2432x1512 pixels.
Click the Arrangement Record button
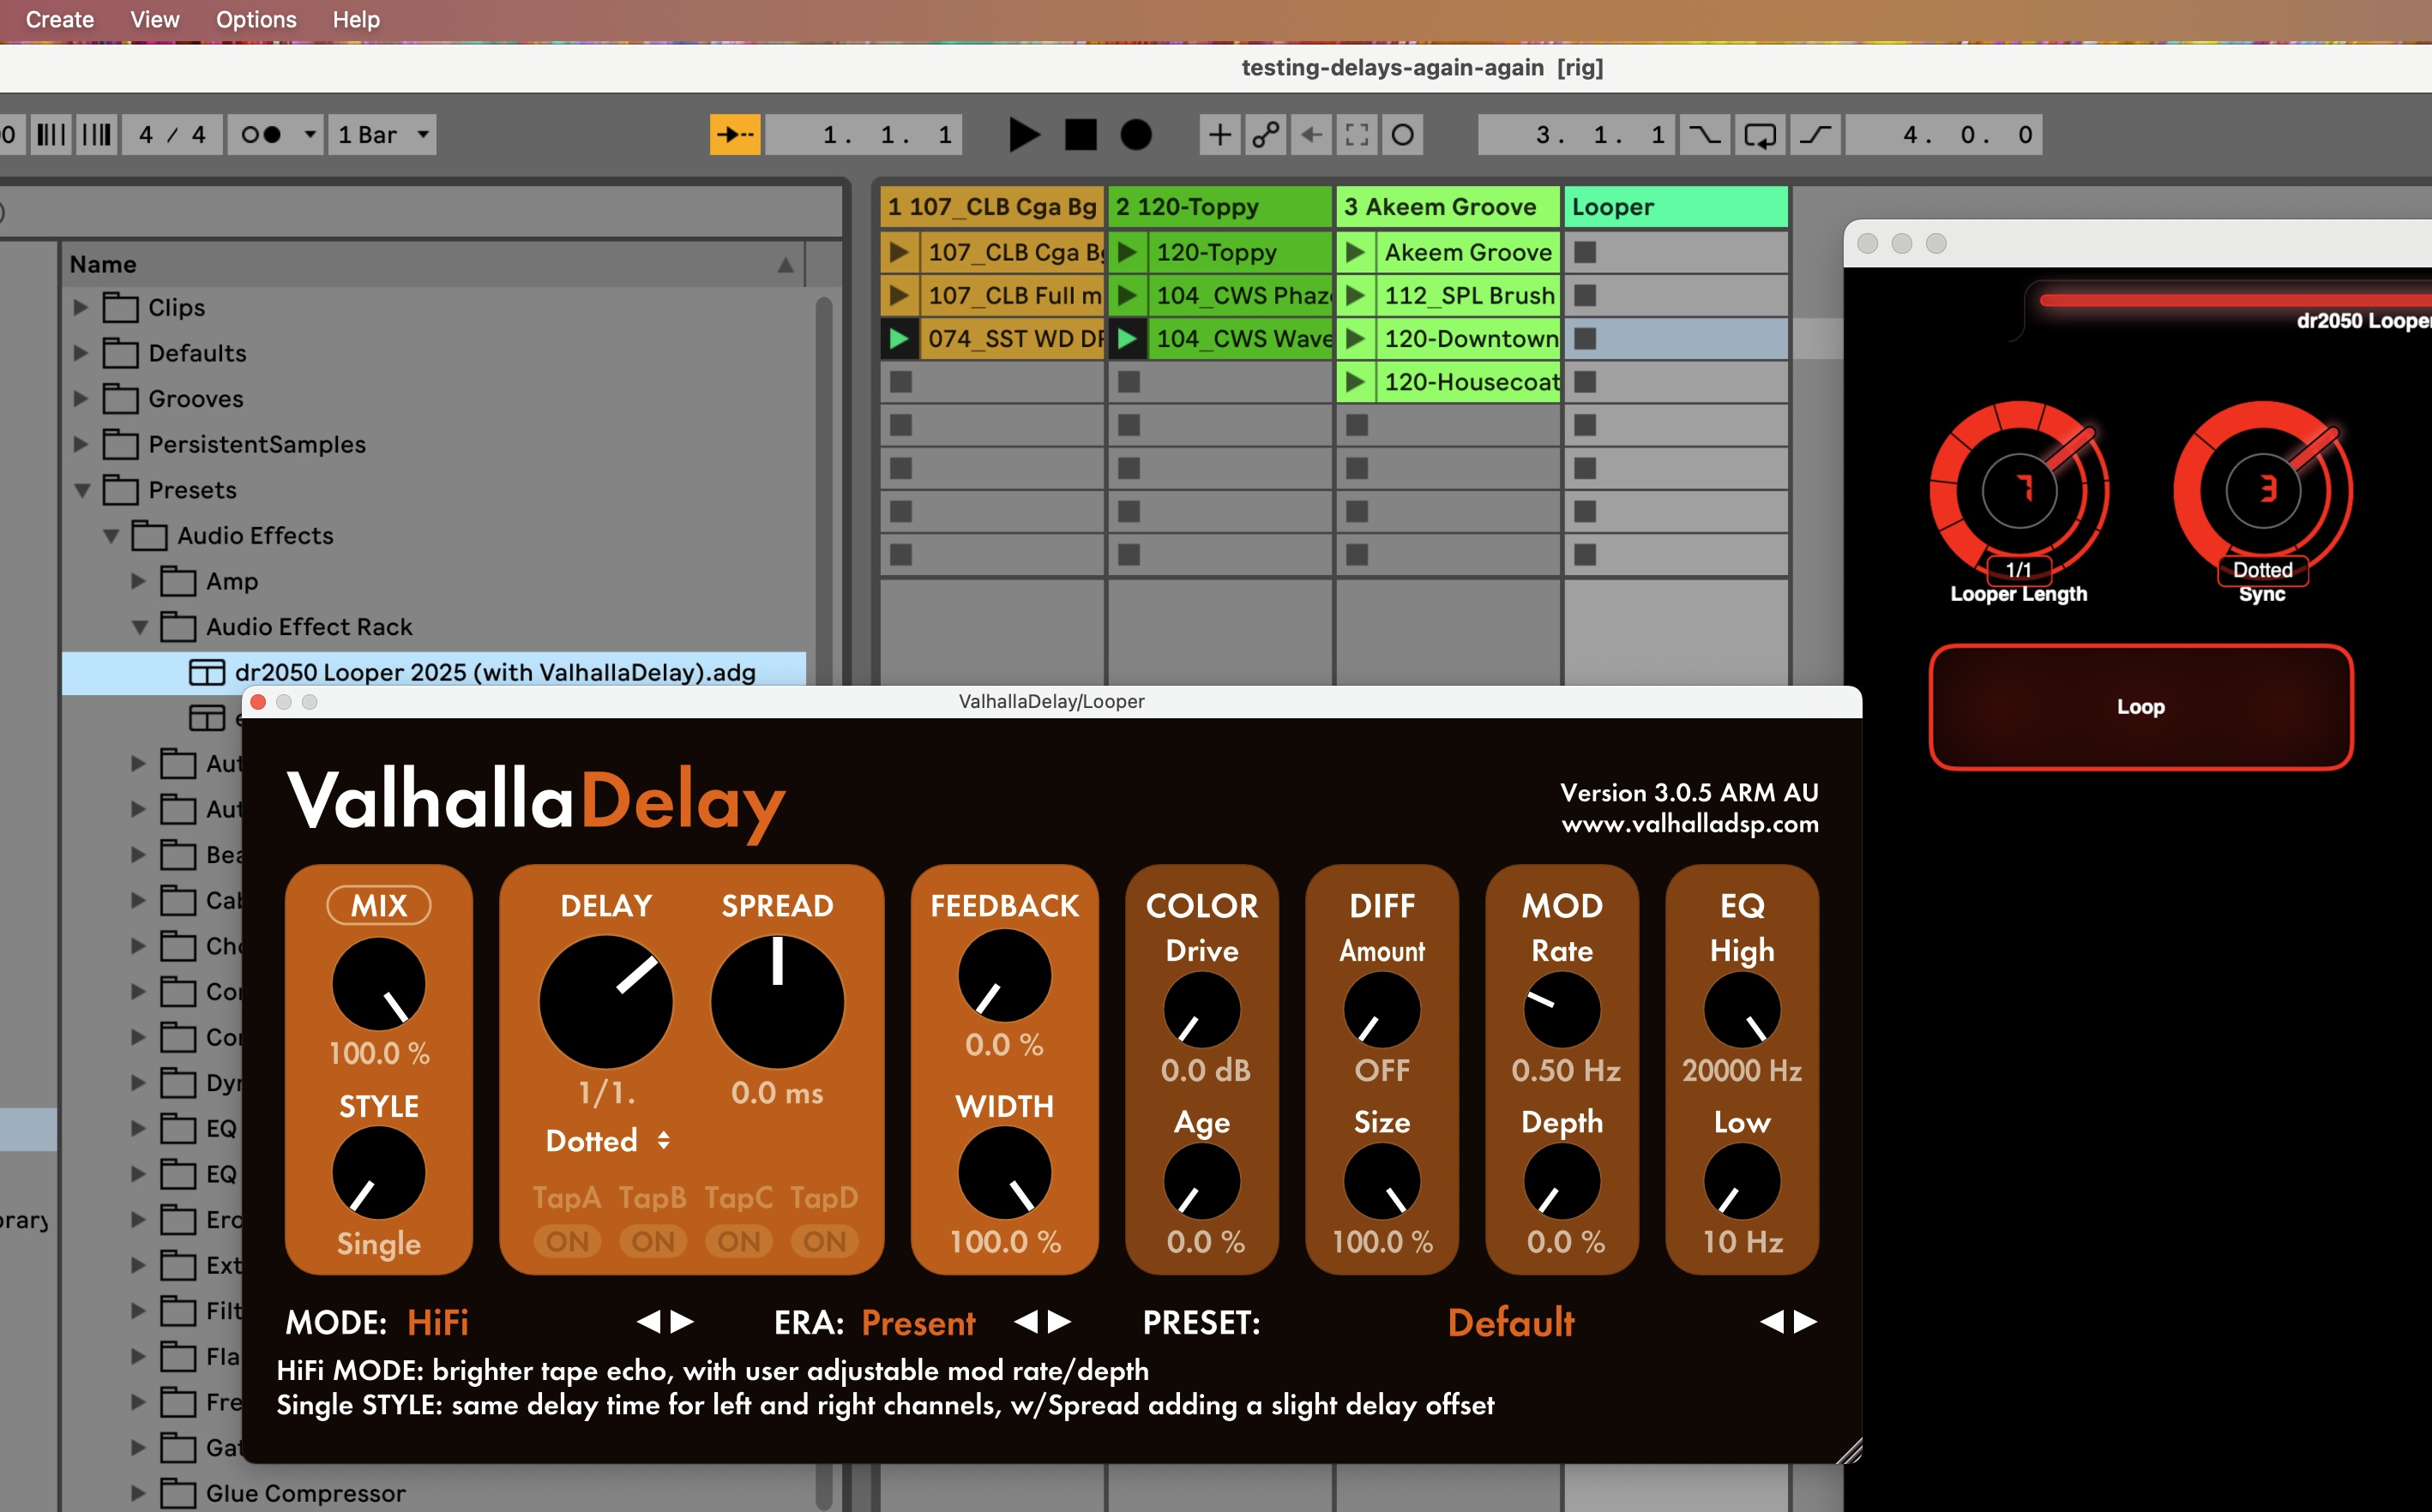click(1135, 134)
